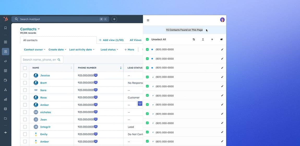Select the All contacts tab
The width and height of the screenshot is (300, 146).
(30, 40)
